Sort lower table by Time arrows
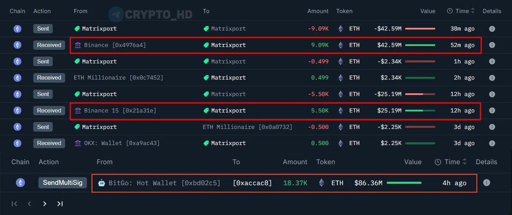 [465, 162]
